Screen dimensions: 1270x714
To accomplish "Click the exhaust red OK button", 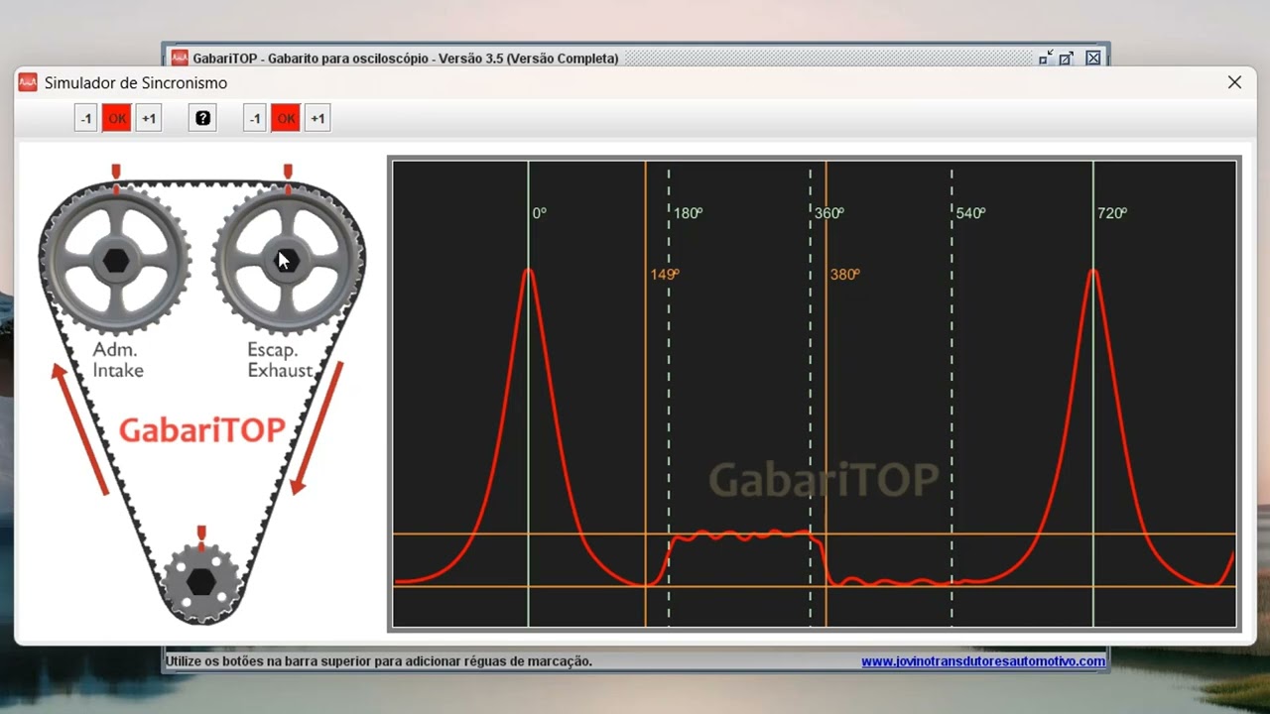I will coord(286,119).
